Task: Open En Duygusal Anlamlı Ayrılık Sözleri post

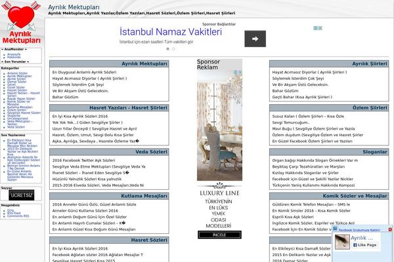Action: (x=84, y=72)
